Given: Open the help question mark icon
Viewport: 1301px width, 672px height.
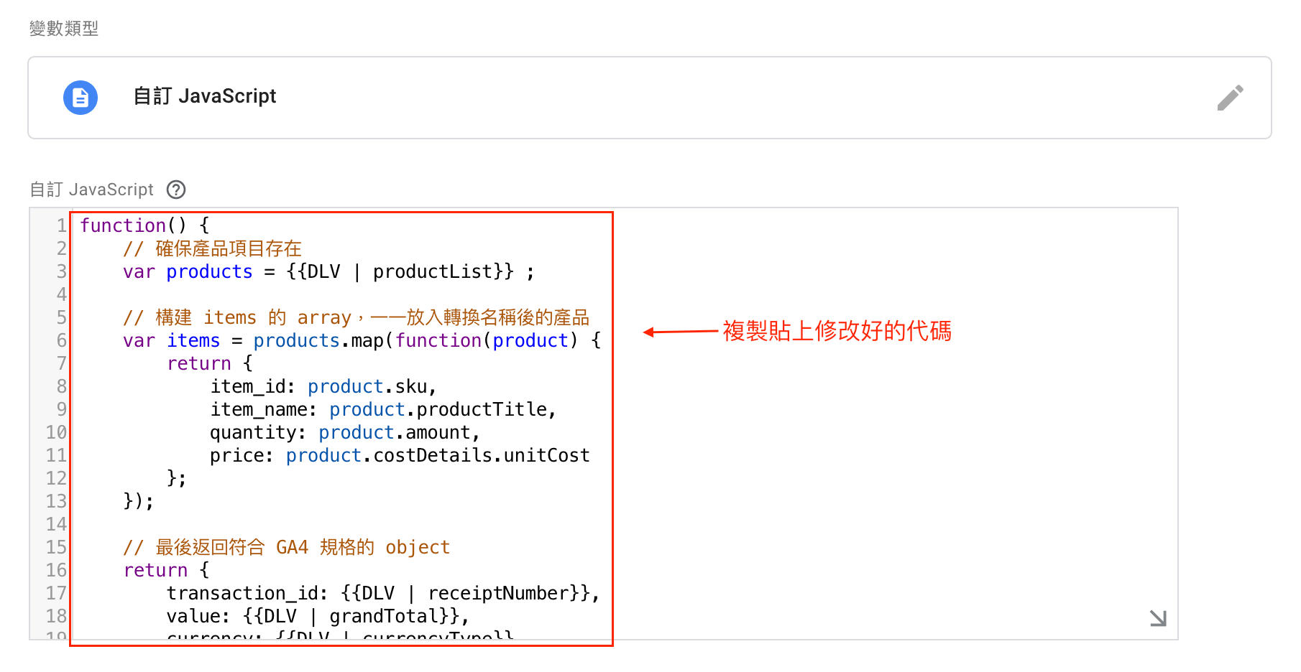Looking at the screenshot, I should [x=176, y=190].
